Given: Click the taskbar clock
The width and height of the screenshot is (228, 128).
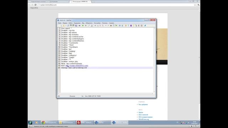Looking at the screenshot, I should pos(195,123).
